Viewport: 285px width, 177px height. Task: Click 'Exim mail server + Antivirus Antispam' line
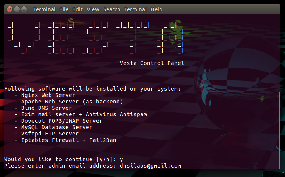tap(81, 114)
